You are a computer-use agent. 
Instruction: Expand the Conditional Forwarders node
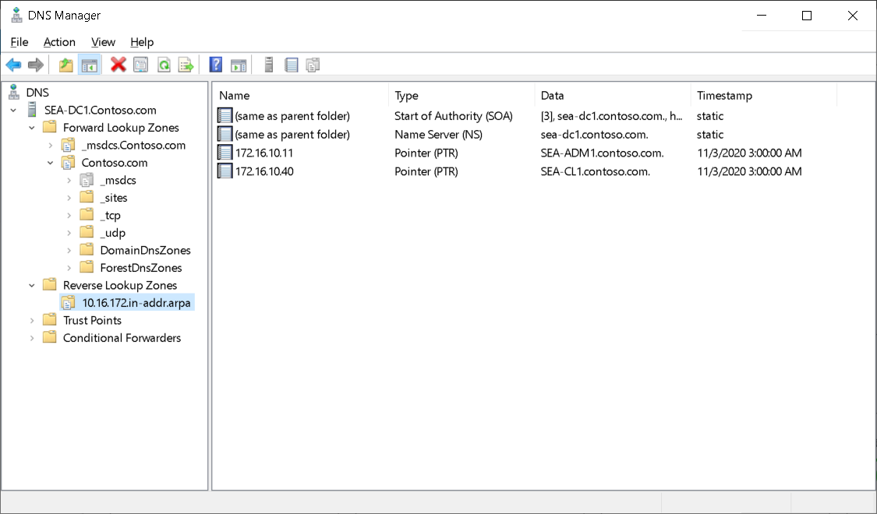(x=32, y=338)
